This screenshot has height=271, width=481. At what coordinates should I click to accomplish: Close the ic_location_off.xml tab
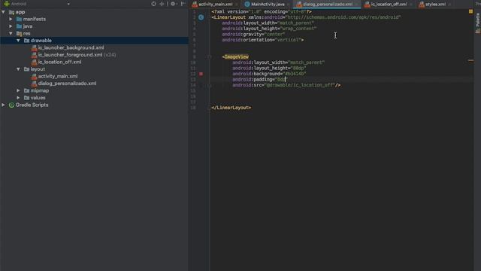(410, 5)
